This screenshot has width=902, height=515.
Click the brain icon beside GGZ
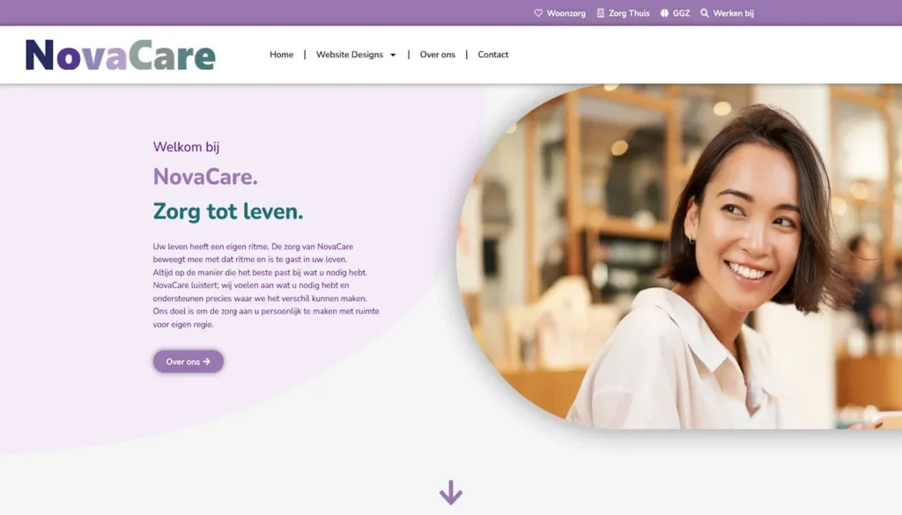664,13
